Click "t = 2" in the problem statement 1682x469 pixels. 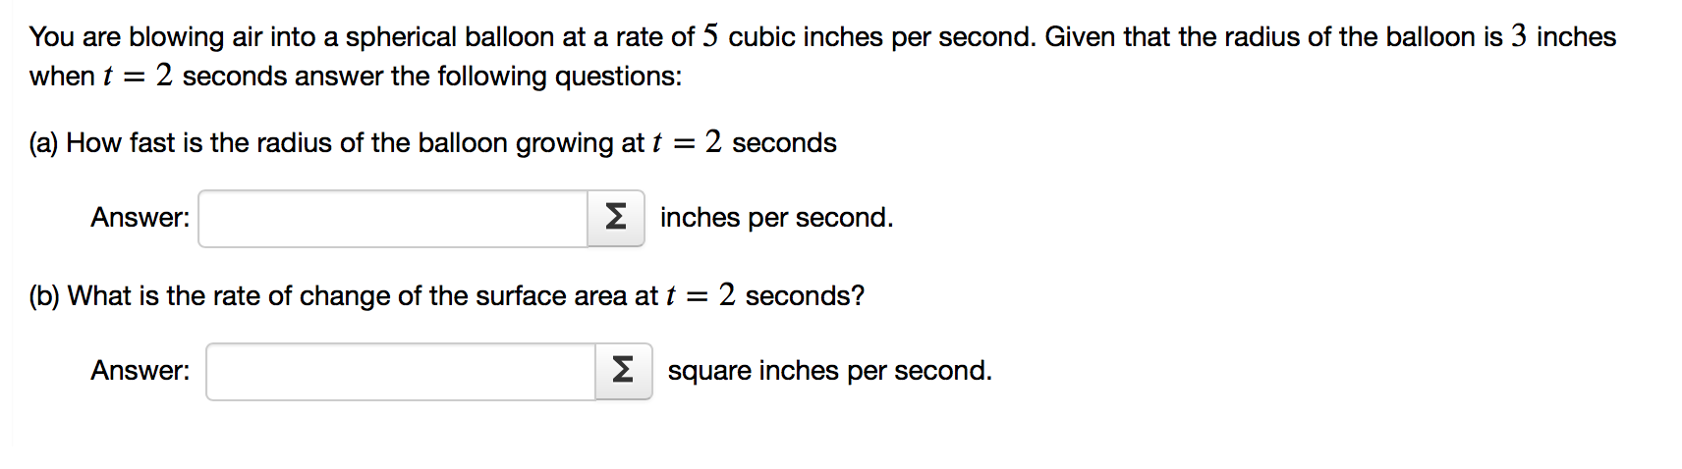pyautogui.click(x=138, y=76)
